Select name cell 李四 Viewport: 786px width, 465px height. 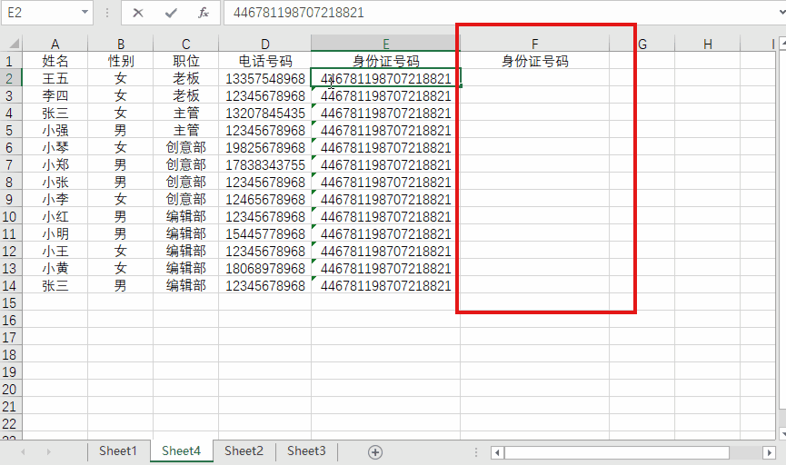(55, 95)
